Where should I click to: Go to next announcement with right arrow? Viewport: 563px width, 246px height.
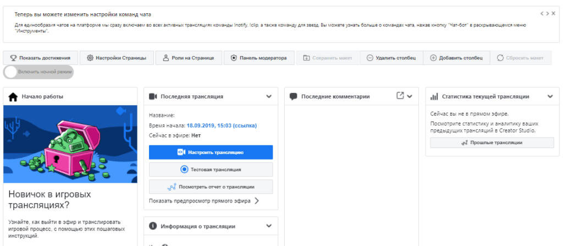coord(547,13)
